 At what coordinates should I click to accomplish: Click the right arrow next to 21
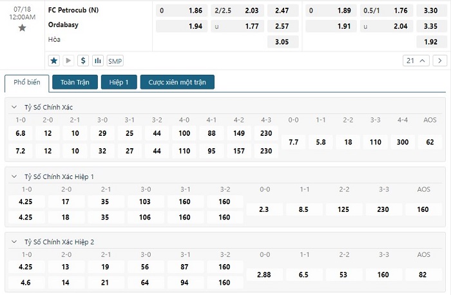440,61
